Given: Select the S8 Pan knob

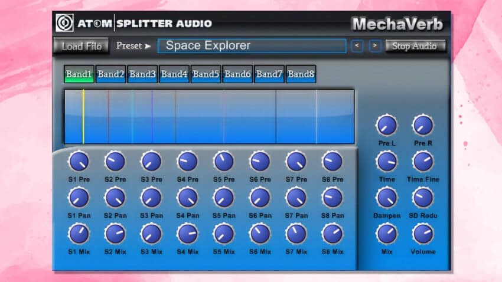Looking at the screenshot, I should 333,198.
